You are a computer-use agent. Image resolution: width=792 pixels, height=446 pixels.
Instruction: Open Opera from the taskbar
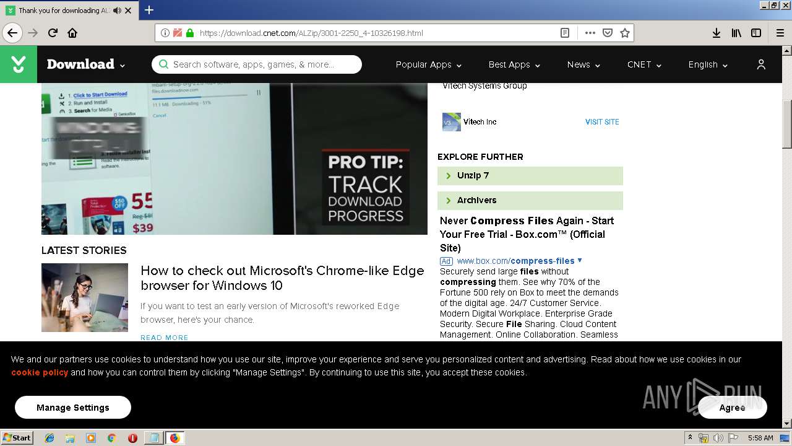[132, 438]
